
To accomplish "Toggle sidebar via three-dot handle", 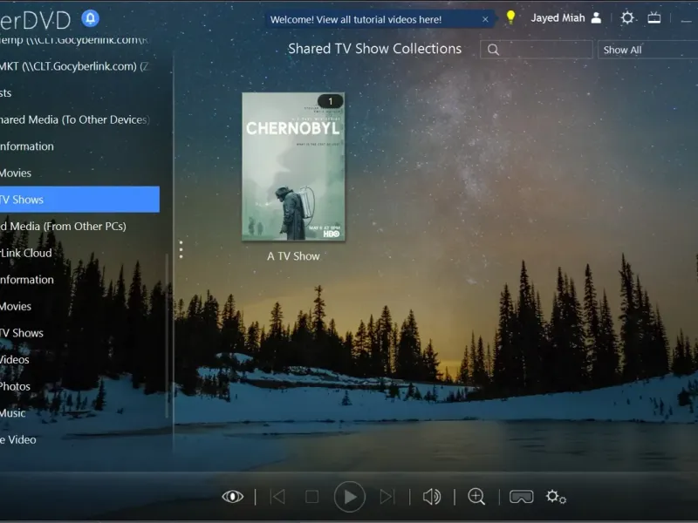I will (181, 249).
